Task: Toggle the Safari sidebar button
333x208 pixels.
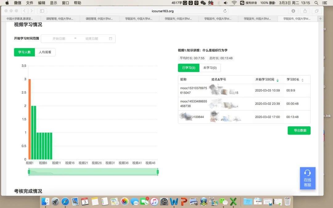Action: click(x=42, y=11)
